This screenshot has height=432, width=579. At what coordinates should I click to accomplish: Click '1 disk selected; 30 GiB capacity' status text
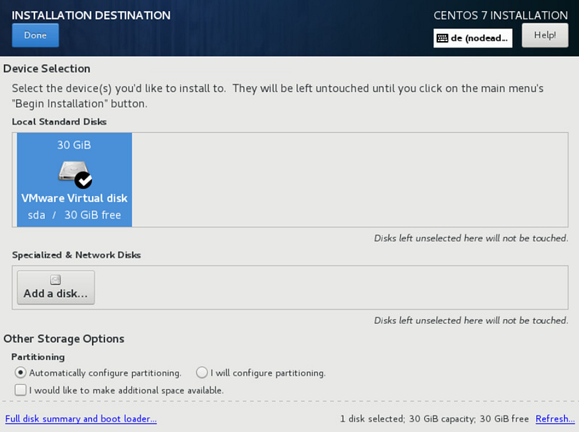[408, 419]
